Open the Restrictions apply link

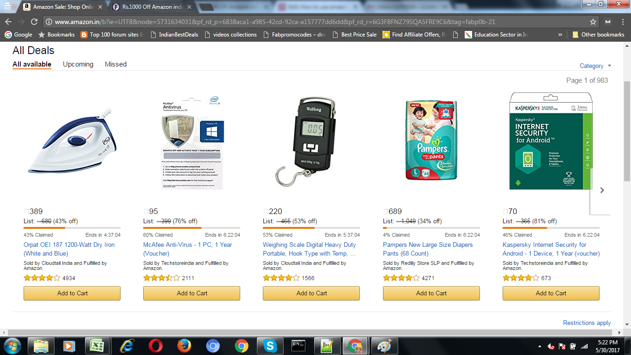point(587,323)
